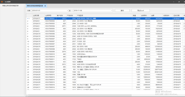Click the 客户名称 column header

(x=61, y=16)
